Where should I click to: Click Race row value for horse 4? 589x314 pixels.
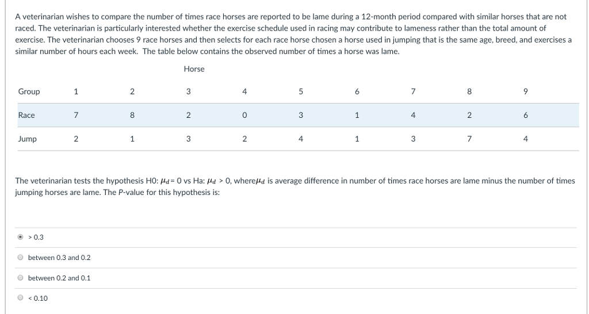point(244,115)
